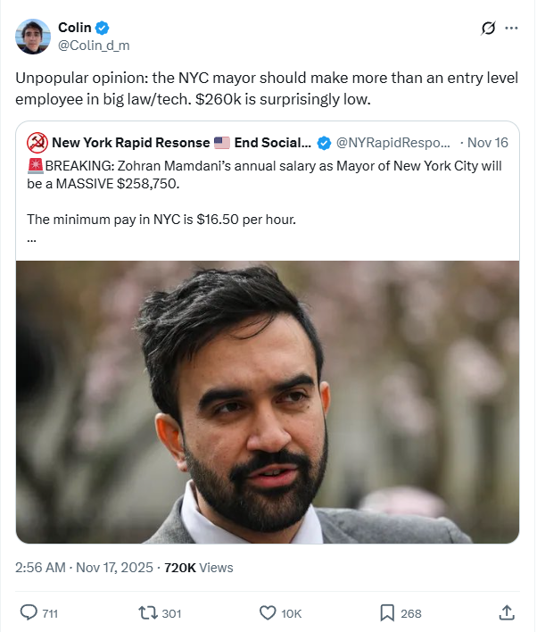Open Colin's profile avatar picture

[x=32, y=36]
